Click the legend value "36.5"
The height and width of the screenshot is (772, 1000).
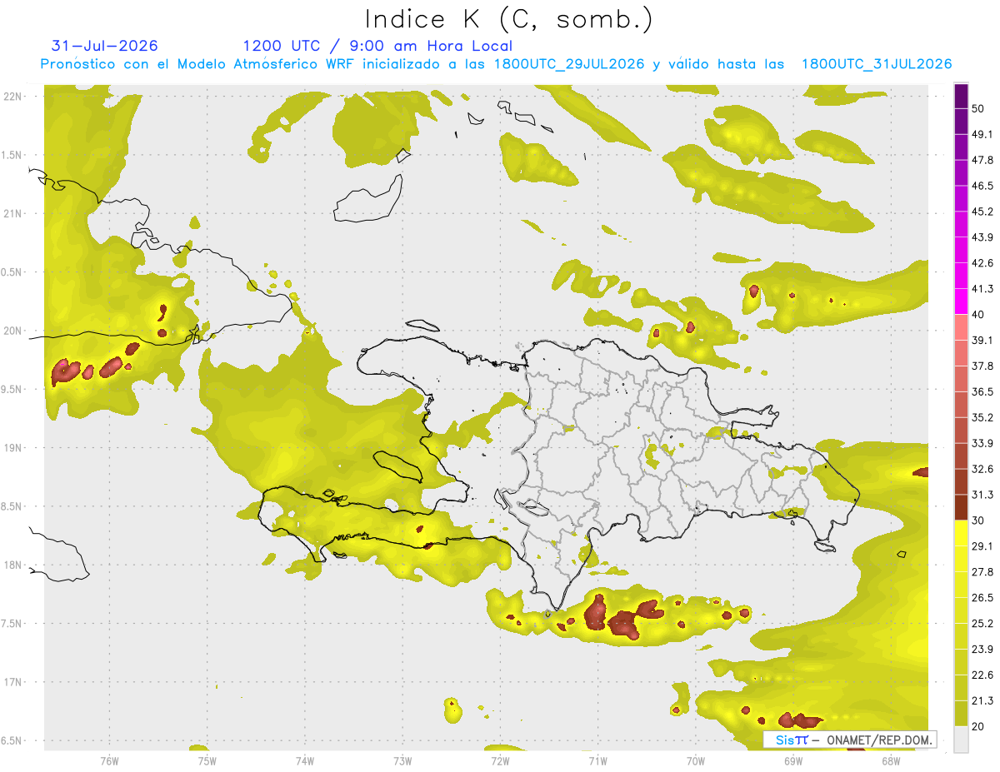click(982, 391)
